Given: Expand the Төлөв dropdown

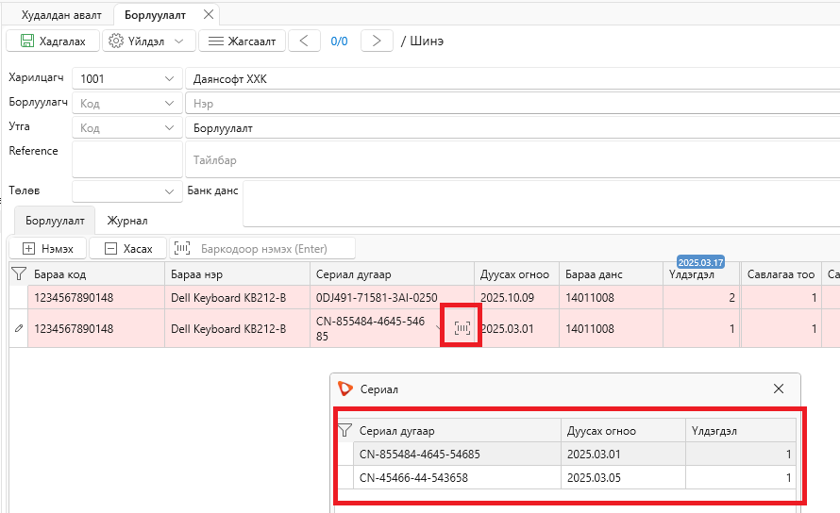Looking at the screenshot, I should click(x=169, y=191).
